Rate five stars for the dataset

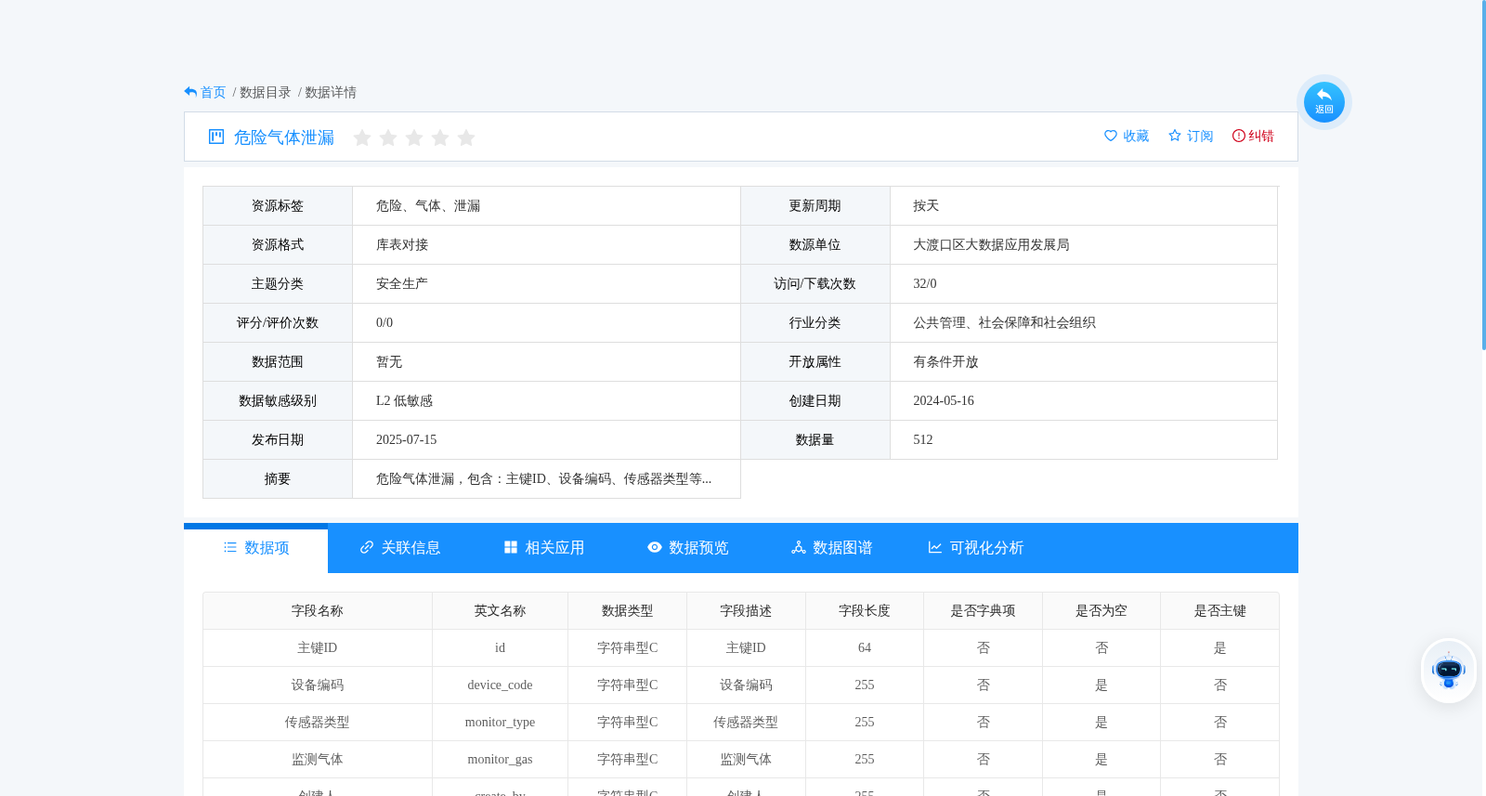(x=466, y=137)
